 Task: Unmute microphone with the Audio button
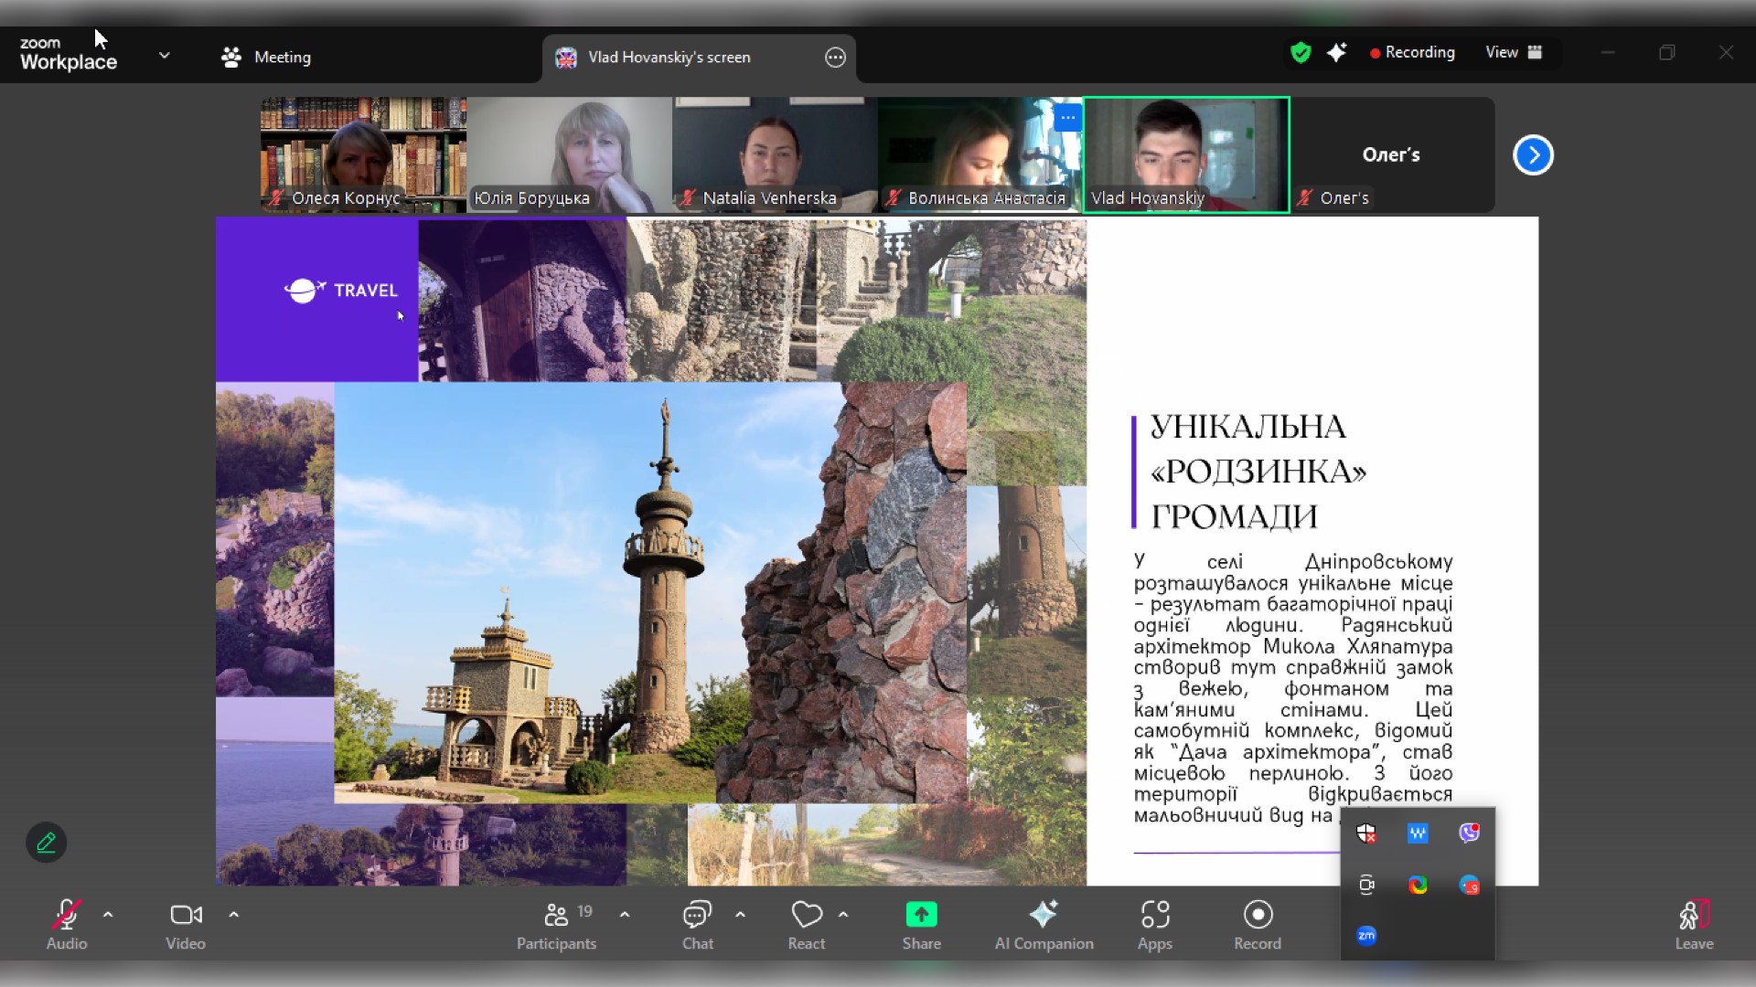coord(67,924)
